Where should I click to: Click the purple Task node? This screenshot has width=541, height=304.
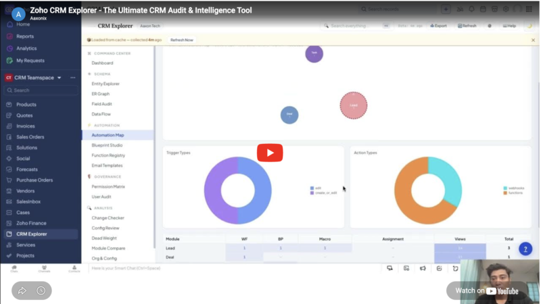314,53
